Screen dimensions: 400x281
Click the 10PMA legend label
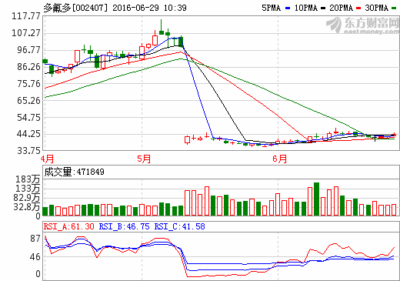(x=306, y=8)
